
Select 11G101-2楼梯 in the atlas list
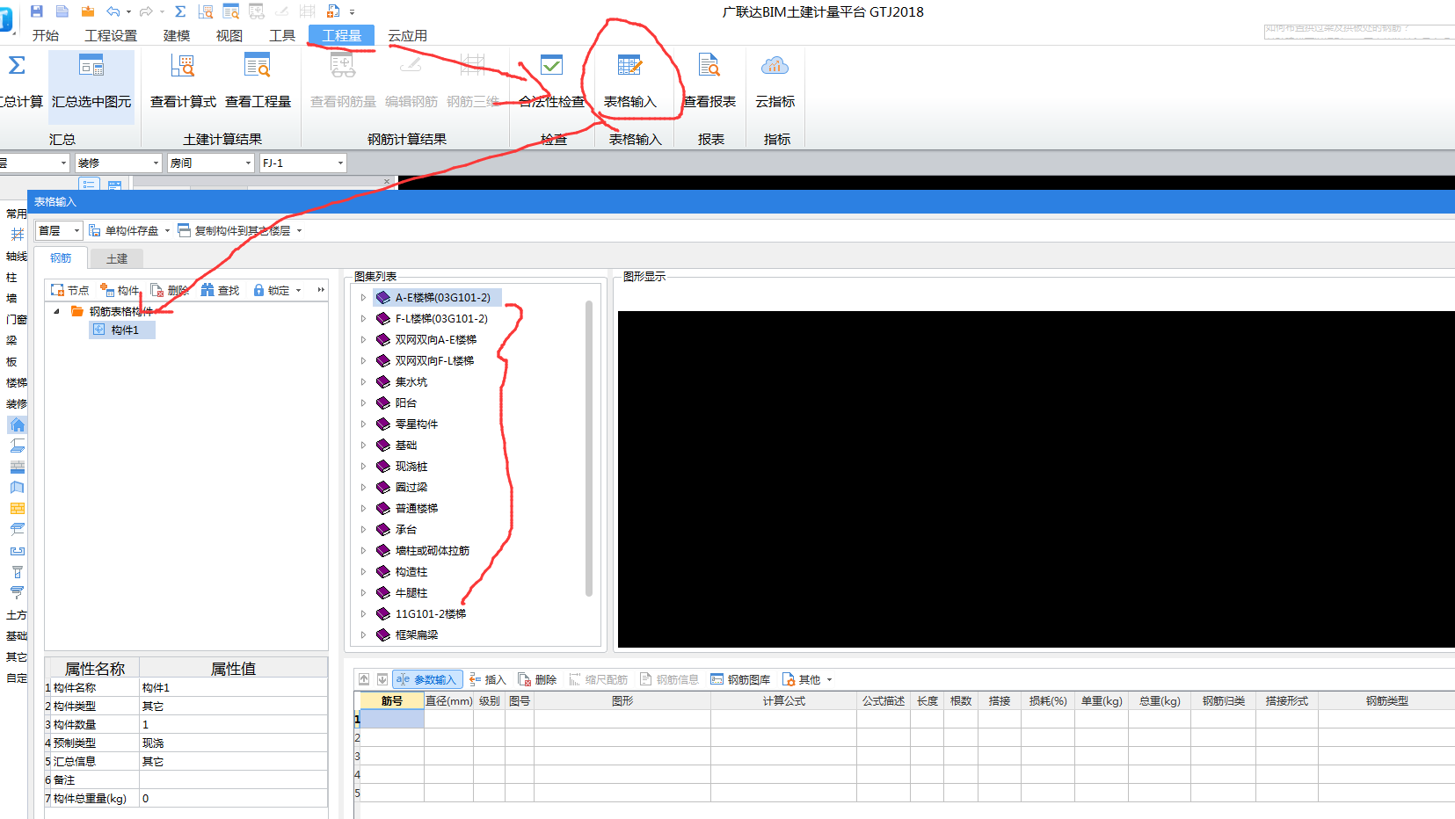[x=431, y=614]
